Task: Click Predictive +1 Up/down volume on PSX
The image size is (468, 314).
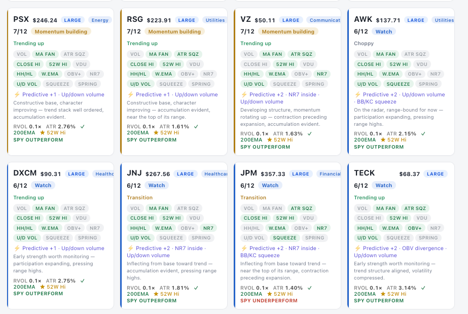Action: click(x=63, y=95)
